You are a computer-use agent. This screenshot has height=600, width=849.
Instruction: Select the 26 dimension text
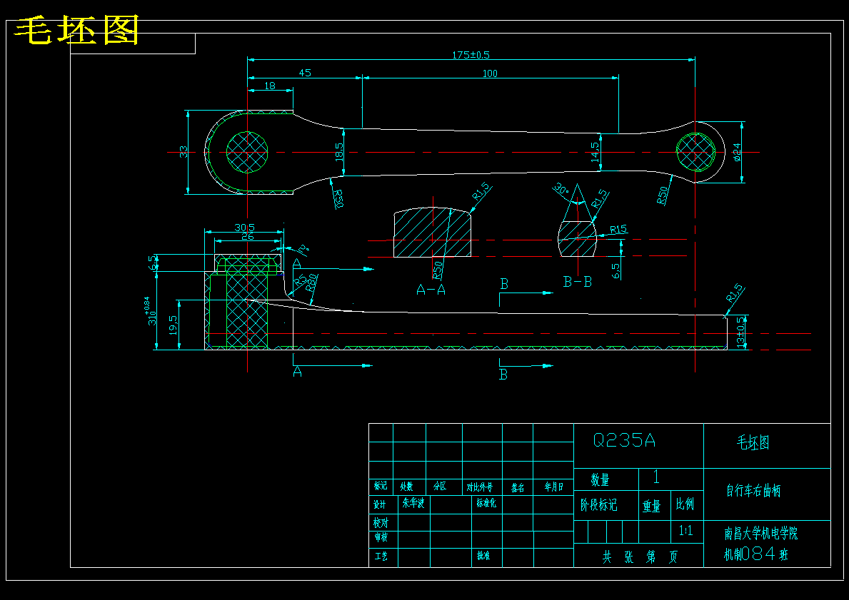[248, 236]
